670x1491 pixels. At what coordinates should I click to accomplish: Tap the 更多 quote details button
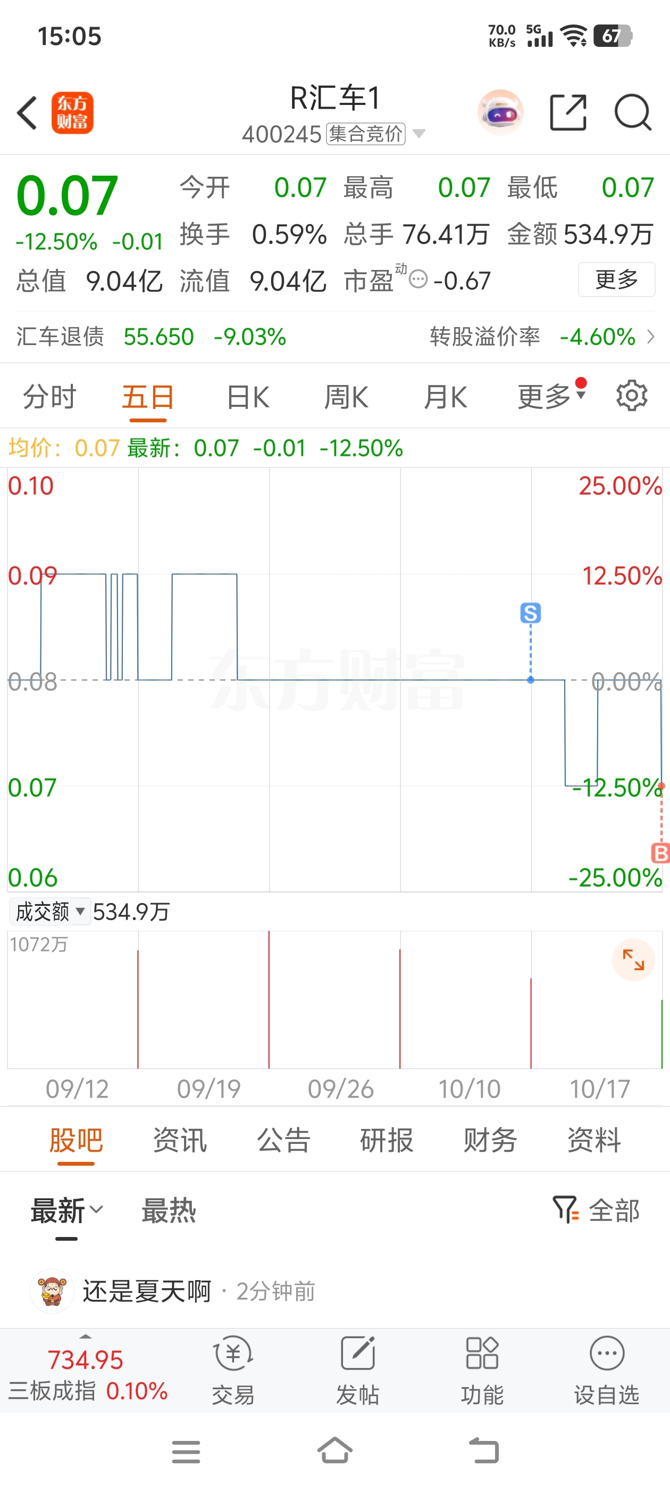pos(616,280)
